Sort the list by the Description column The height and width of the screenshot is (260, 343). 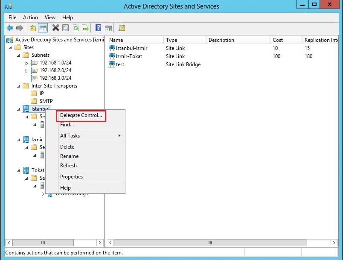[x=238, y=40]
